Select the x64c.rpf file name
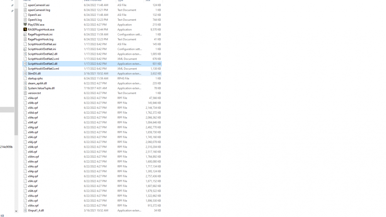Image resolution: width=386 pixels, height=217 pixels. click(x=33, y=108)
